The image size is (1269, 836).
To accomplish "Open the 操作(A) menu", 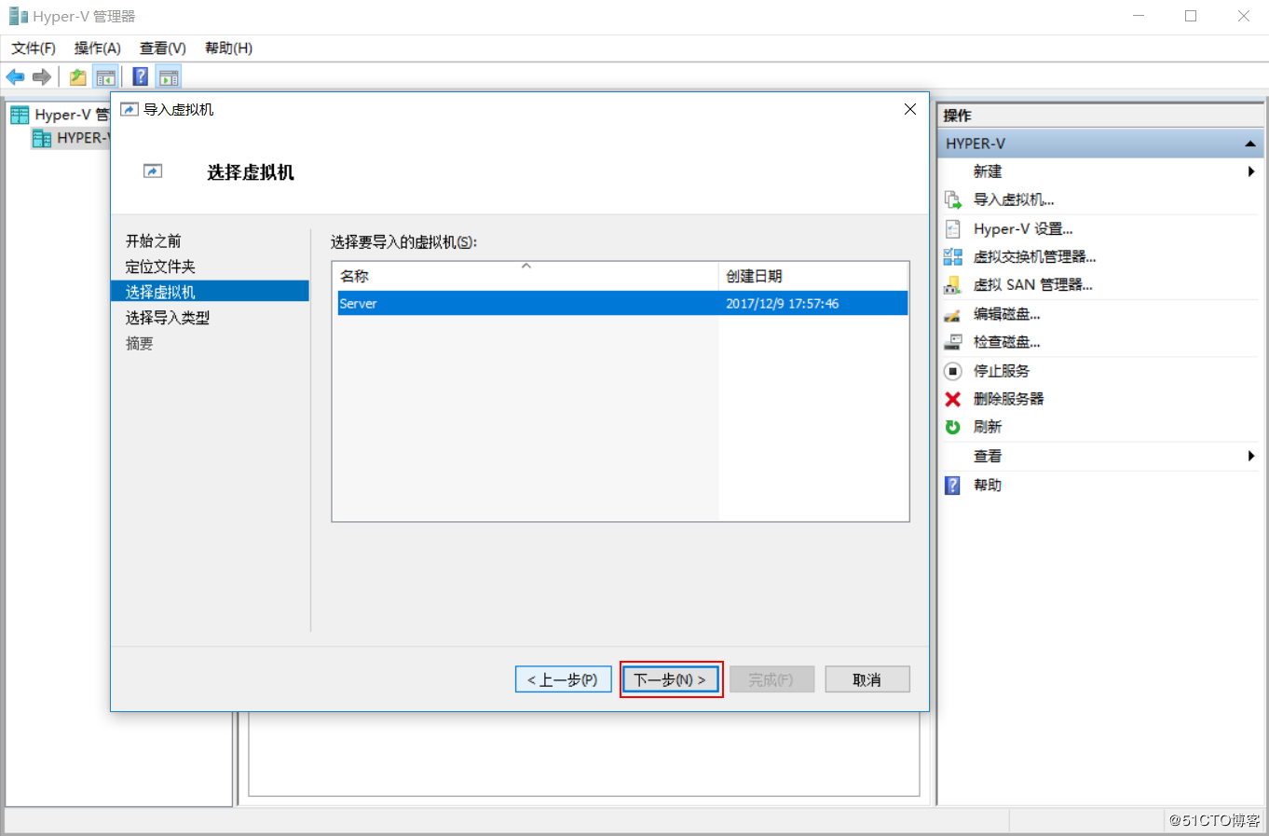I will [x=97, y=48].
